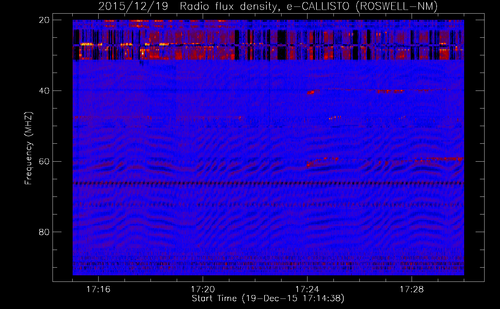This screenshot has height=309, width=500.
Task: Click the 'Start Time (19-Dec-15 17:14:38)' label
Action: pos(268,298)
